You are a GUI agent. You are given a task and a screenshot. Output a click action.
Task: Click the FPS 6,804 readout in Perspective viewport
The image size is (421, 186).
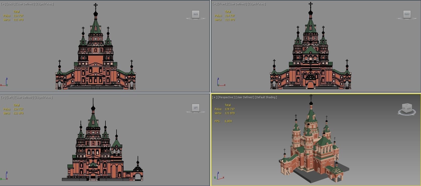point(223,121)
